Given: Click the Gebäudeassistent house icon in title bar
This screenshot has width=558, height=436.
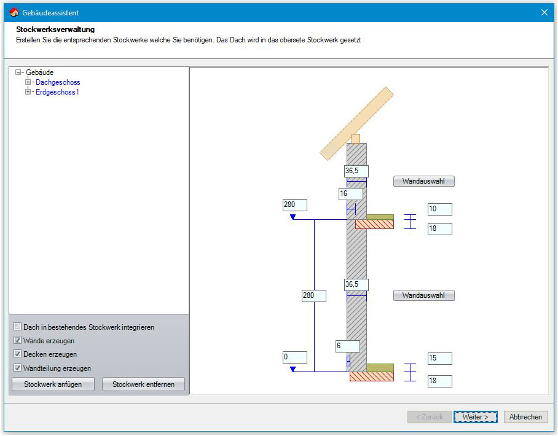Looking at the screenshot, I should (x=14, y=12).
